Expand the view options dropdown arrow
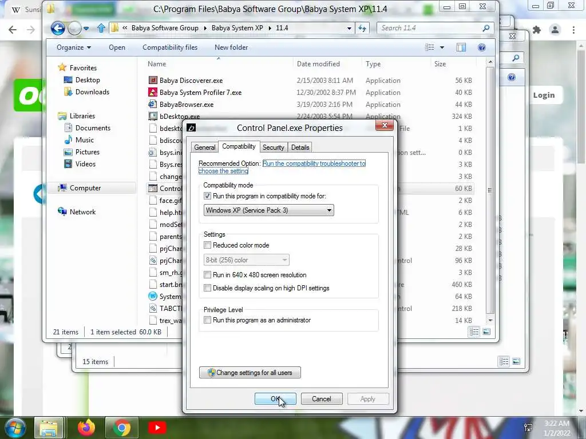The image size is (586, 439). [442, 47]
